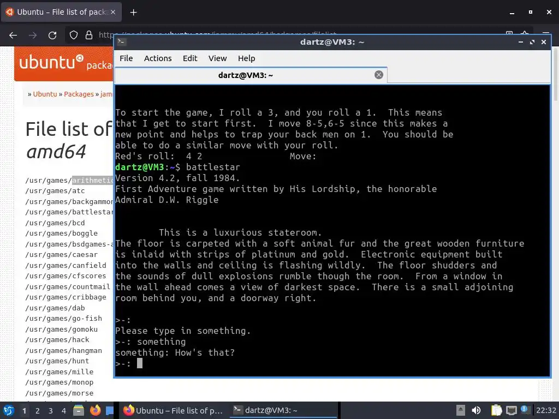Click /usr/games/hunt entry
The image size is (559, 419).
coord(57,361)
